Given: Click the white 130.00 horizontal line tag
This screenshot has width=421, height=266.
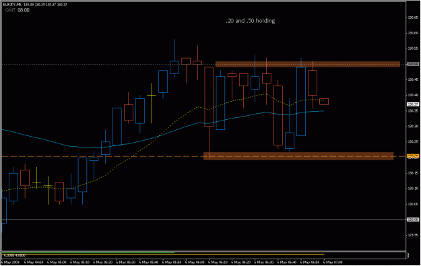Looking at the screenshot, I should click(x=413, y=220).
